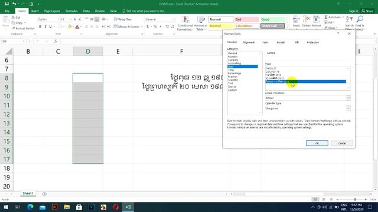Open the Orientation text angle menu

pyautogui.click(x=105, y=19)
